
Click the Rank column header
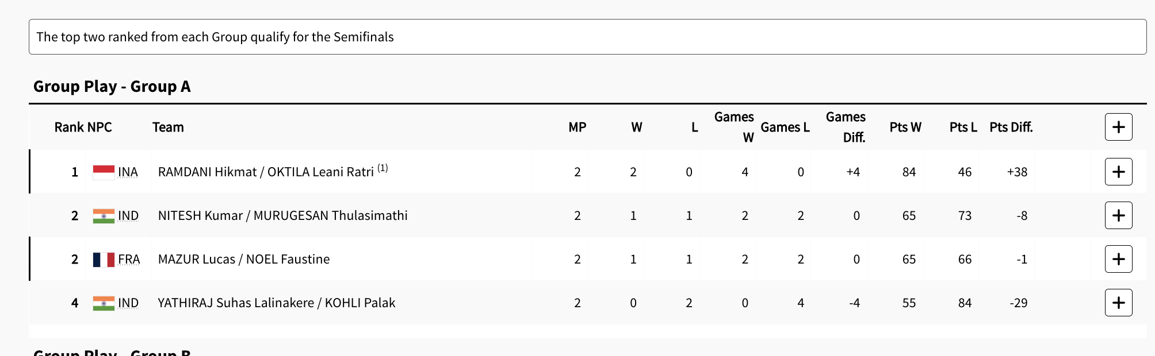(x=68, y=127)
